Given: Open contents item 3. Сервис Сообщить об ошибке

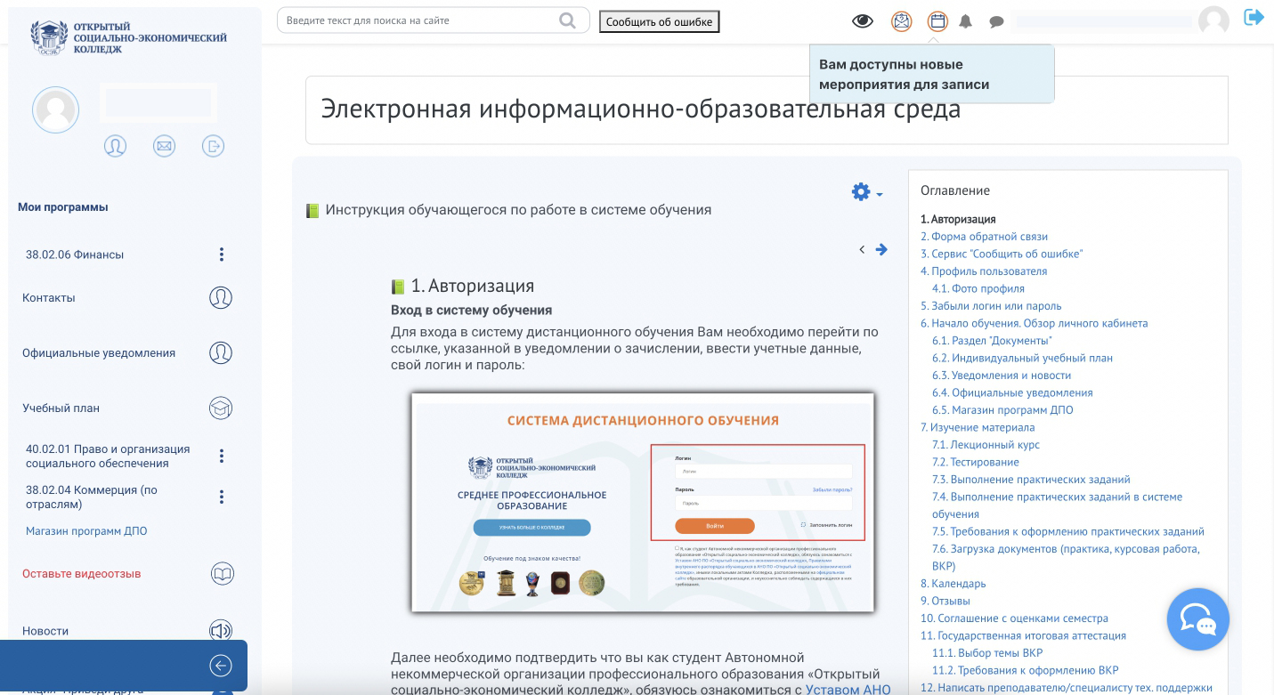Looking at the screenshot, I should [x=1002, y=254].
